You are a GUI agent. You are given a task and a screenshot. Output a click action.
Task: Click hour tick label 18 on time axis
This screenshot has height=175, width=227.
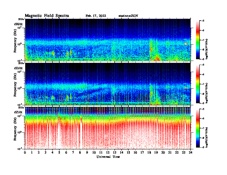click(x=149, y=153)
